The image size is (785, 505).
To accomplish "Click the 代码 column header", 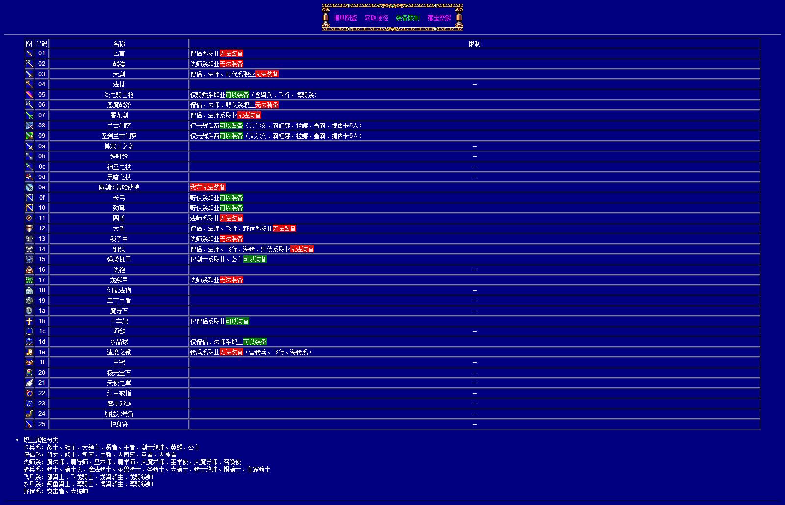I will [x=42, y=44].
